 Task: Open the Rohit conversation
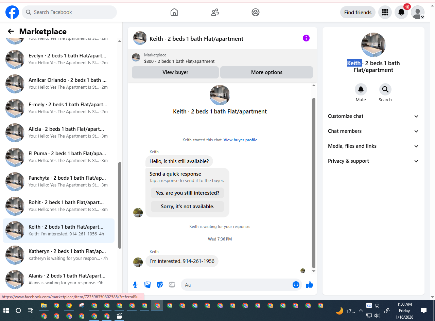tap(58, 206)
